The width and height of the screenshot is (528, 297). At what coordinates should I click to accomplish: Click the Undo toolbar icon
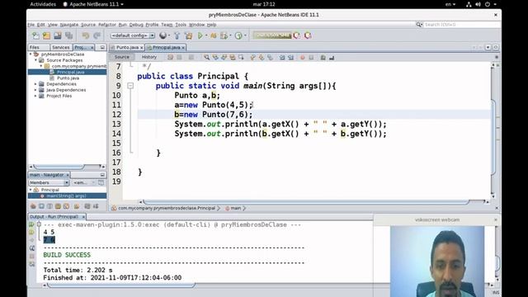86,35
